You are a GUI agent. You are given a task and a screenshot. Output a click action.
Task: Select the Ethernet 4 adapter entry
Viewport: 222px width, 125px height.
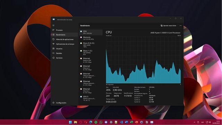pos(91,68)
